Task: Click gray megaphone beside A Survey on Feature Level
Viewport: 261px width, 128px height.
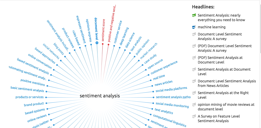Action: click(x=194, y=117)
